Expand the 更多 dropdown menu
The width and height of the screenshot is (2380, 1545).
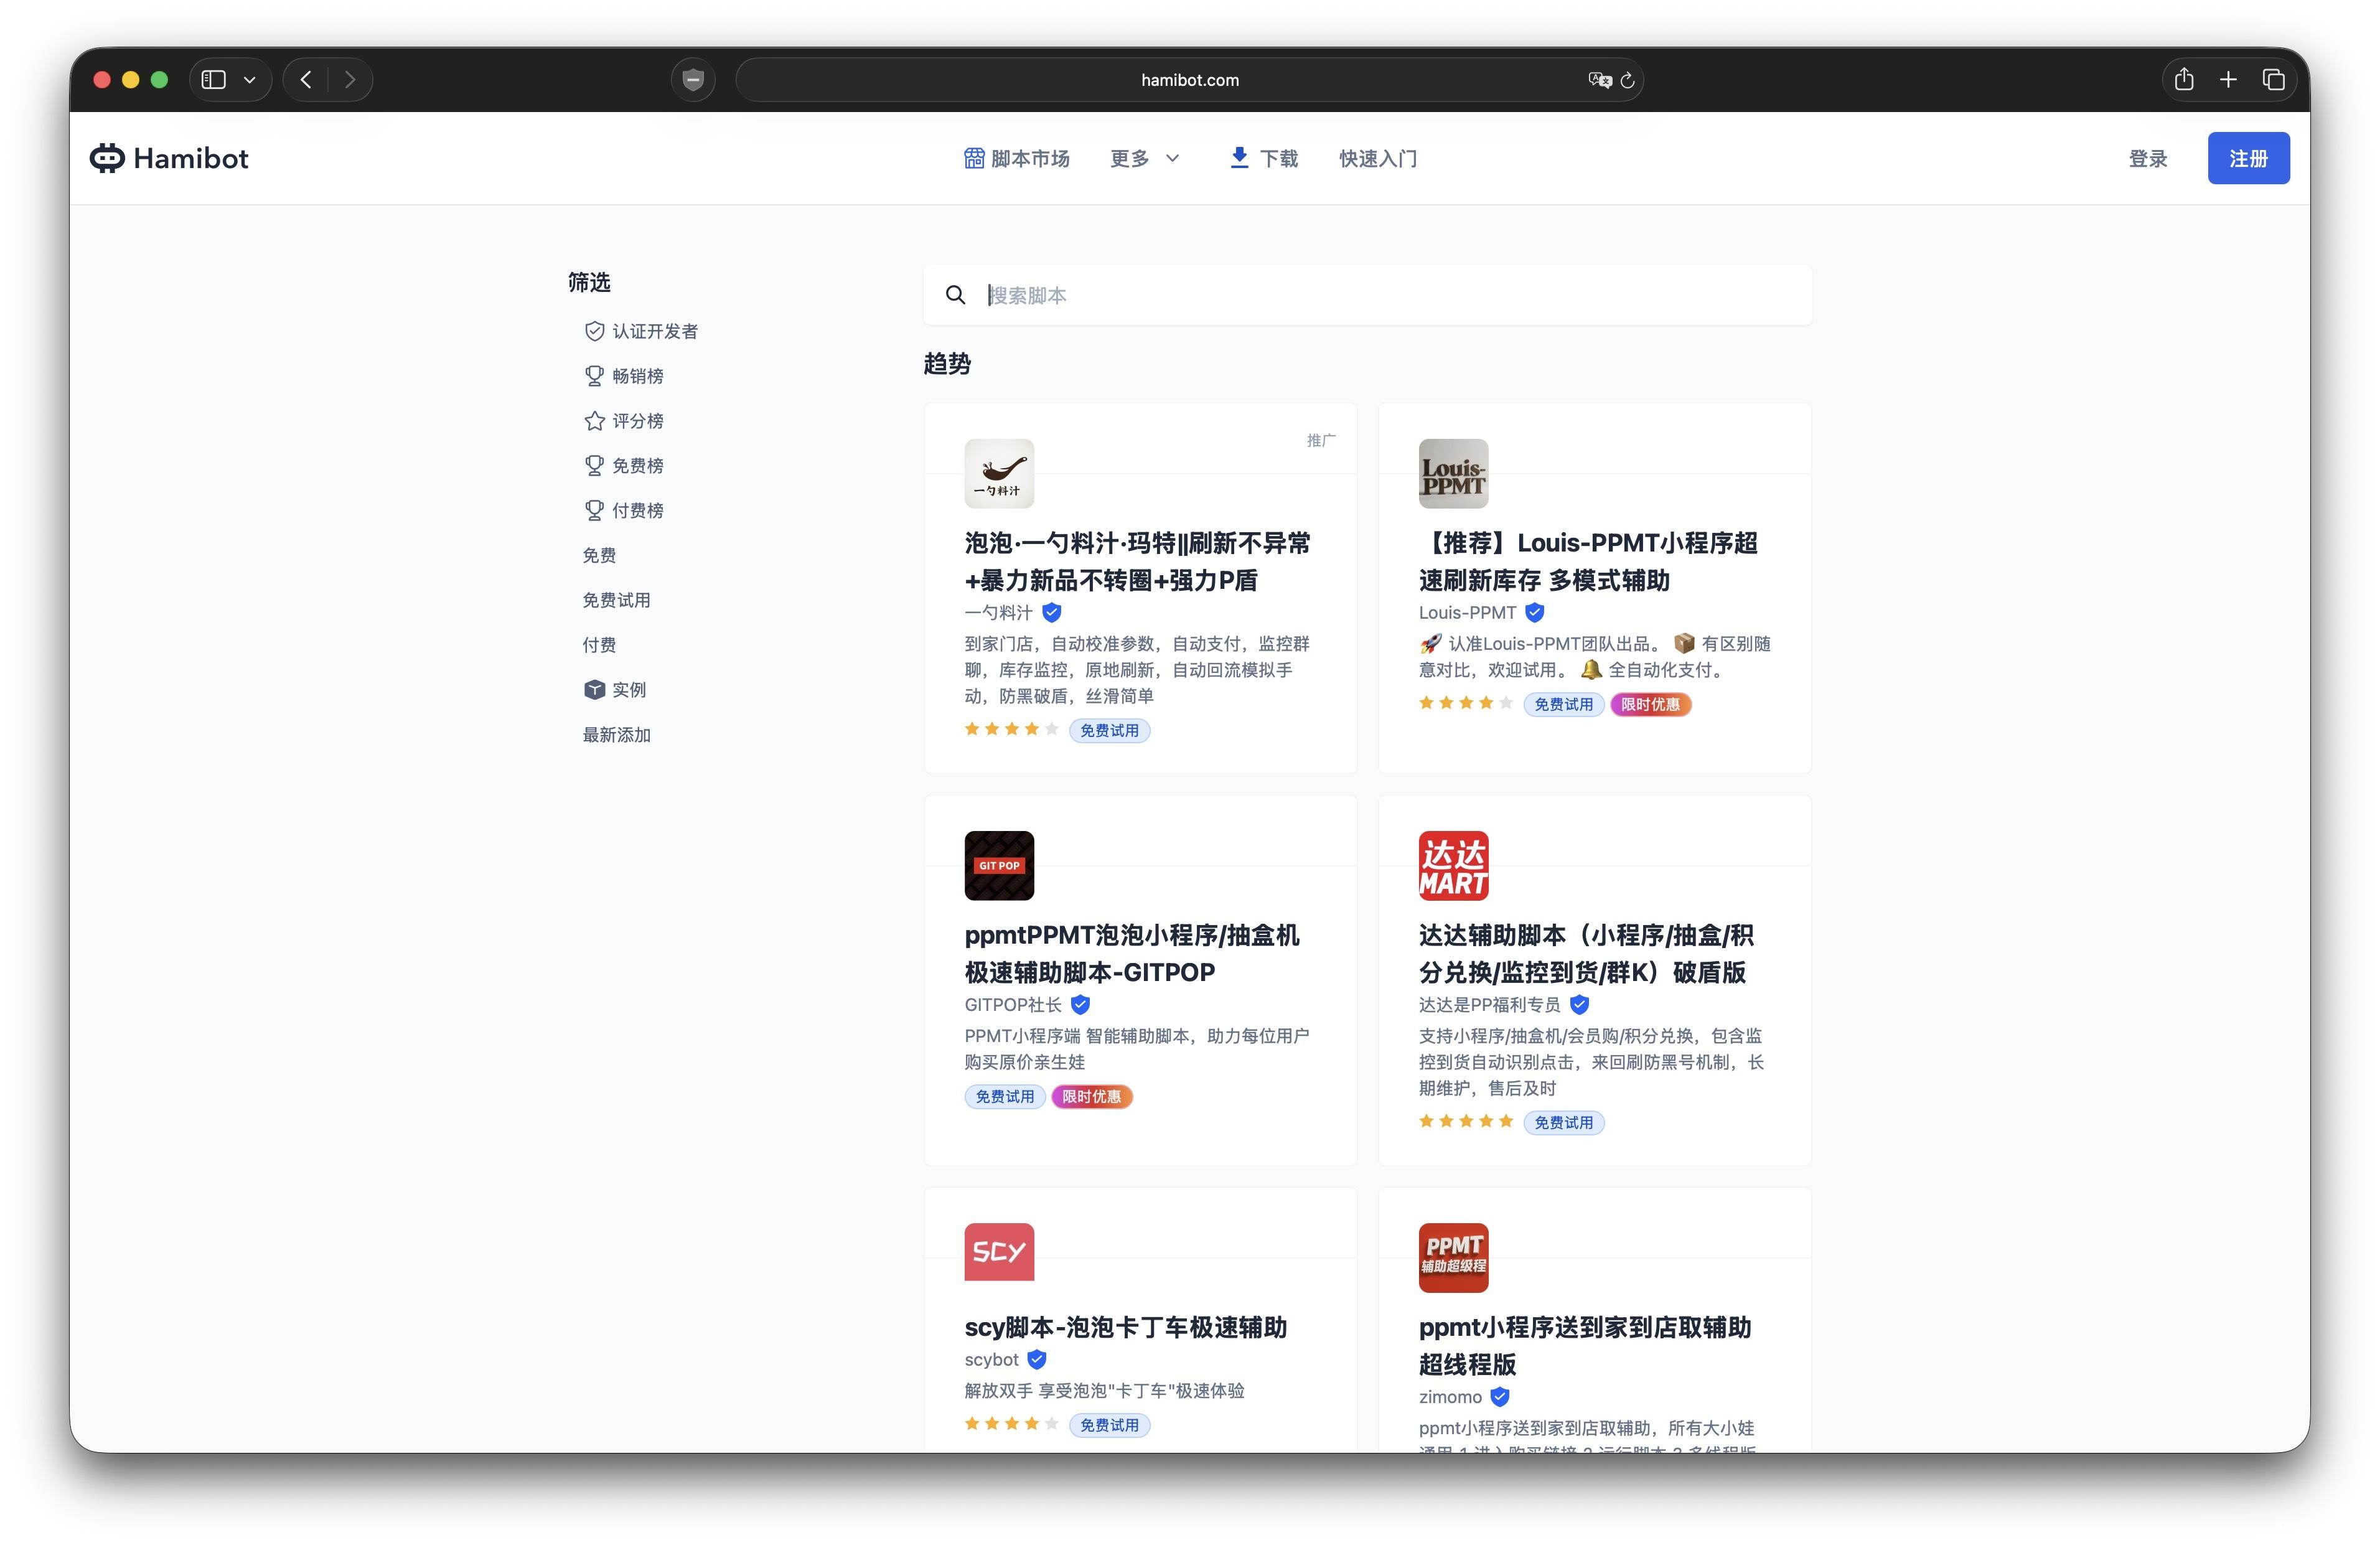(x=1145, y=158)
